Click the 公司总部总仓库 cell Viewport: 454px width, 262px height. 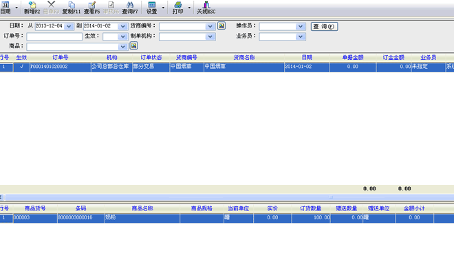click(x=111, y=67)
